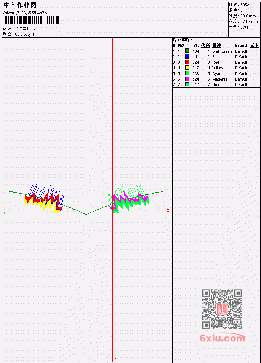Click the stop number '1. 1' in first row

point(176,51)
